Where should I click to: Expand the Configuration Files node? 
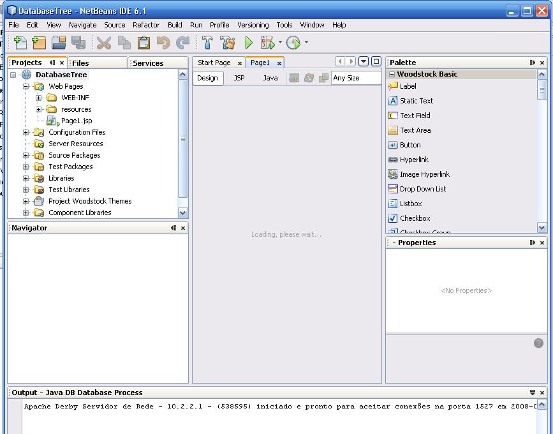26,132
